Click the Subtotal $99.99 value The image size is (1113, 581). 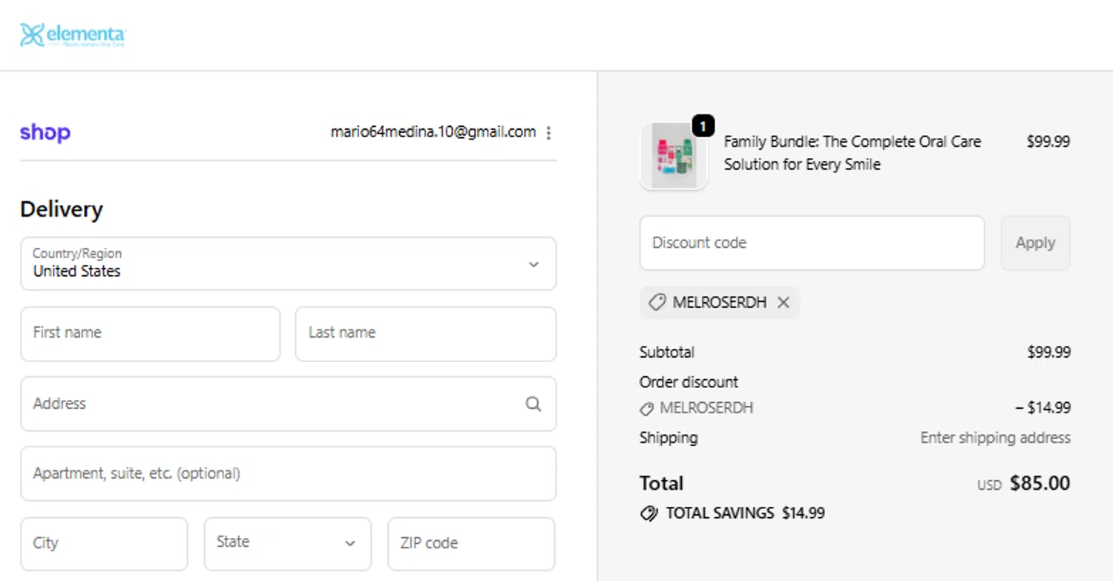(x=1048, y=352)
